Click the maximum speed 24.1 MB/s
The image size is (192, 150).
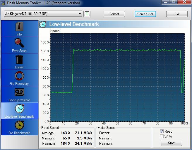pyautogui.click(x=83, y=143)
